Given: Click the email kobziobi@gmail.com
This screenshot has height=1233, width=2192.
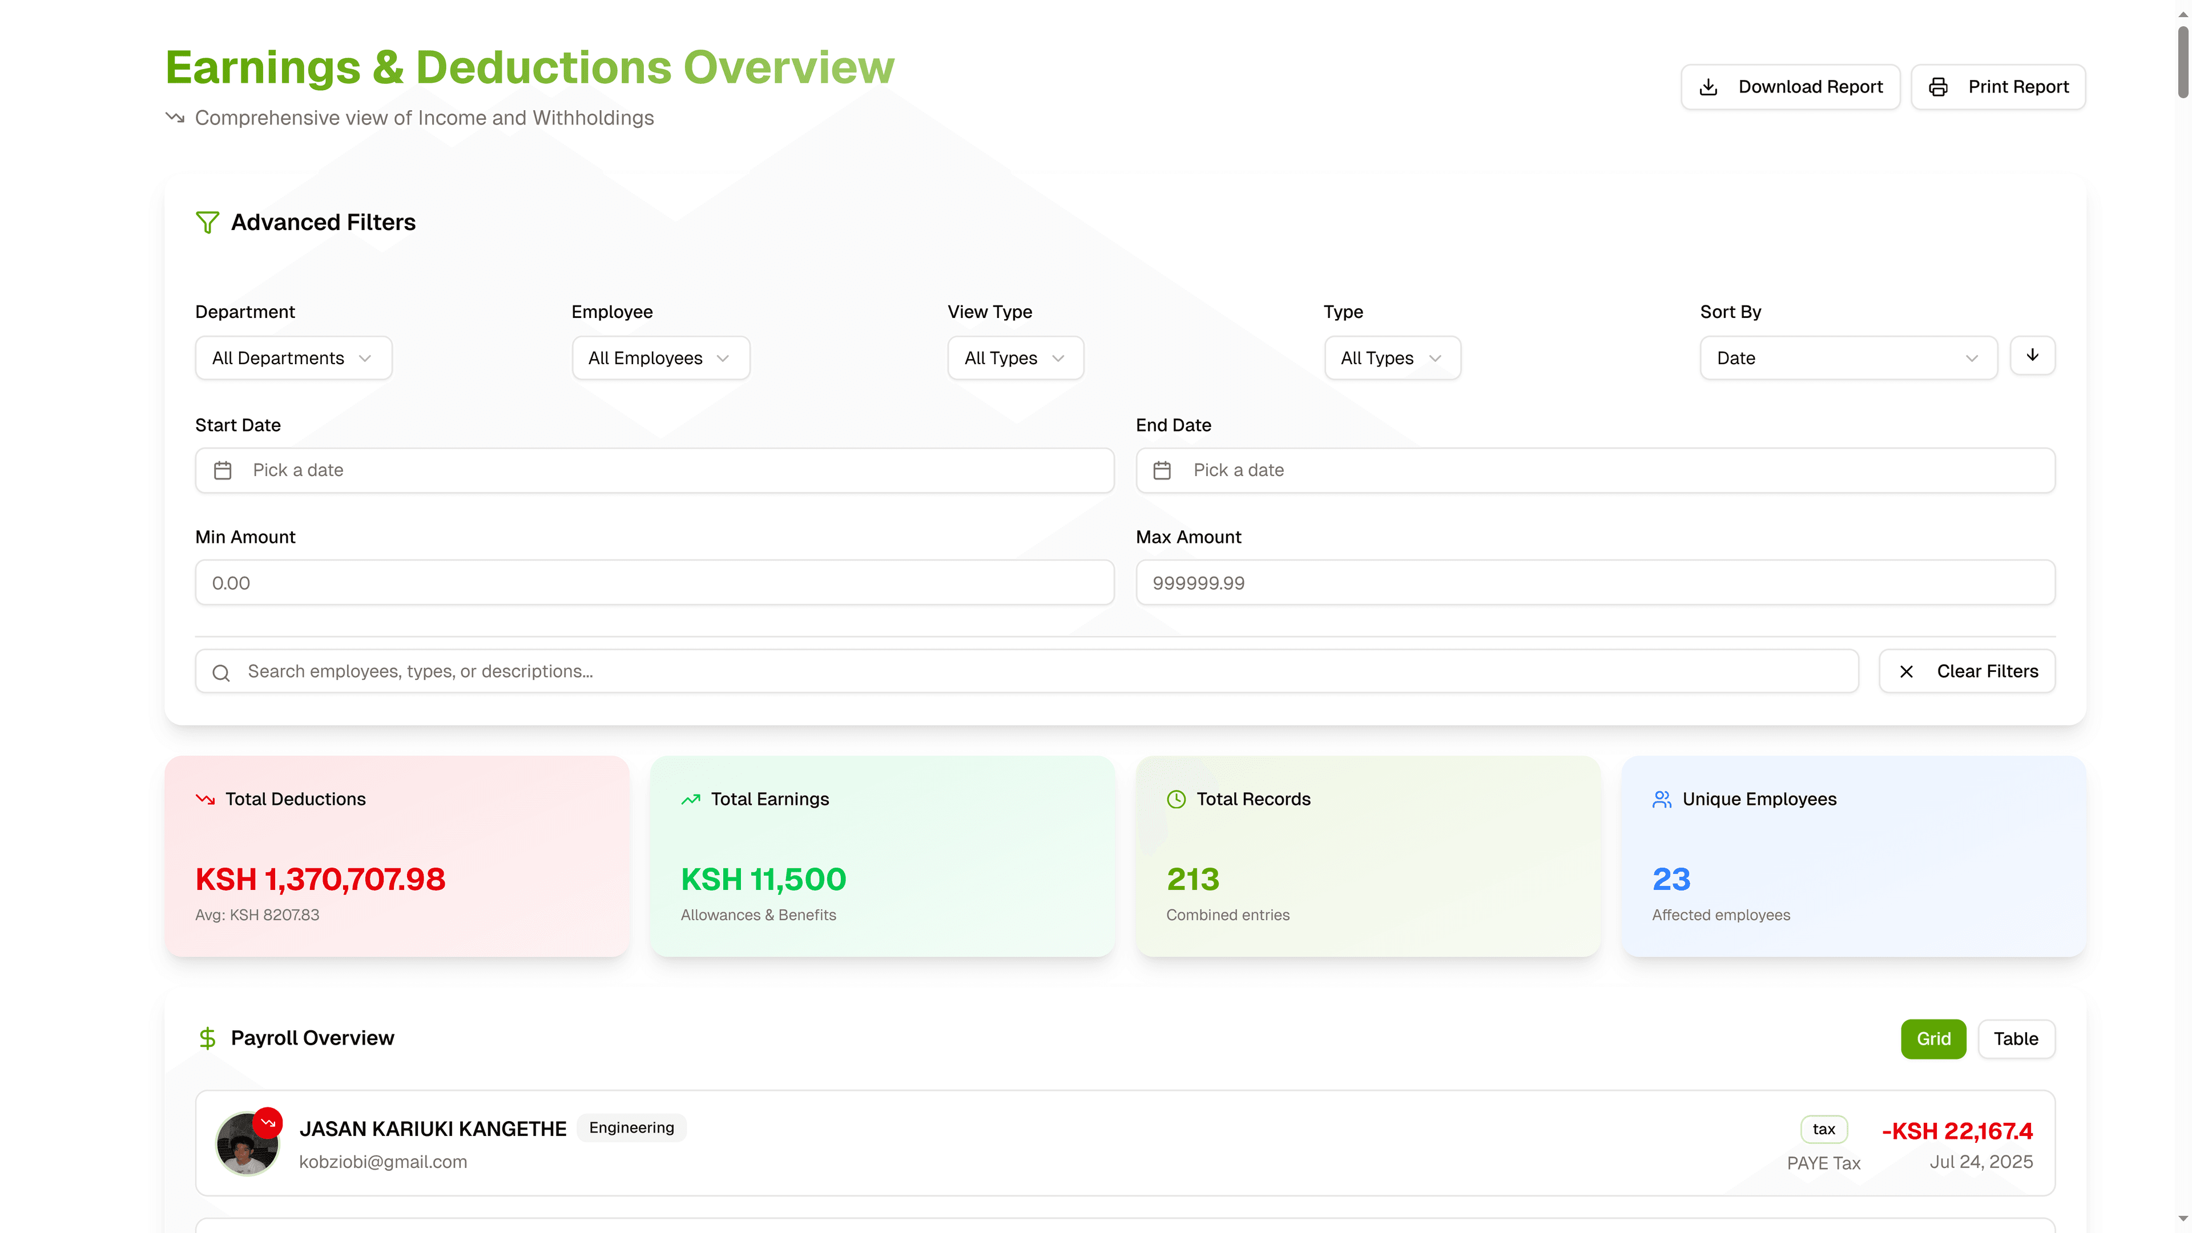Looking at the screenshot, I should pos(383,1162).
